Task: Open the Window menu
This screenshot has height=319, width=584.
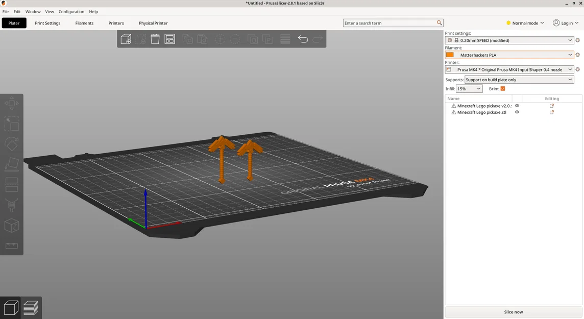Action: 33,12
